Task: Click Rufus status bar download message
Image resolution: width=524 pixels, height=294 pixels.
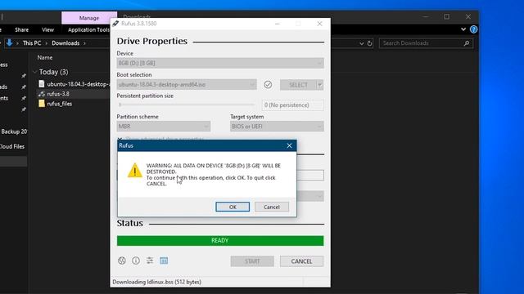Action: pyautogui.click(x=156, y=282)
